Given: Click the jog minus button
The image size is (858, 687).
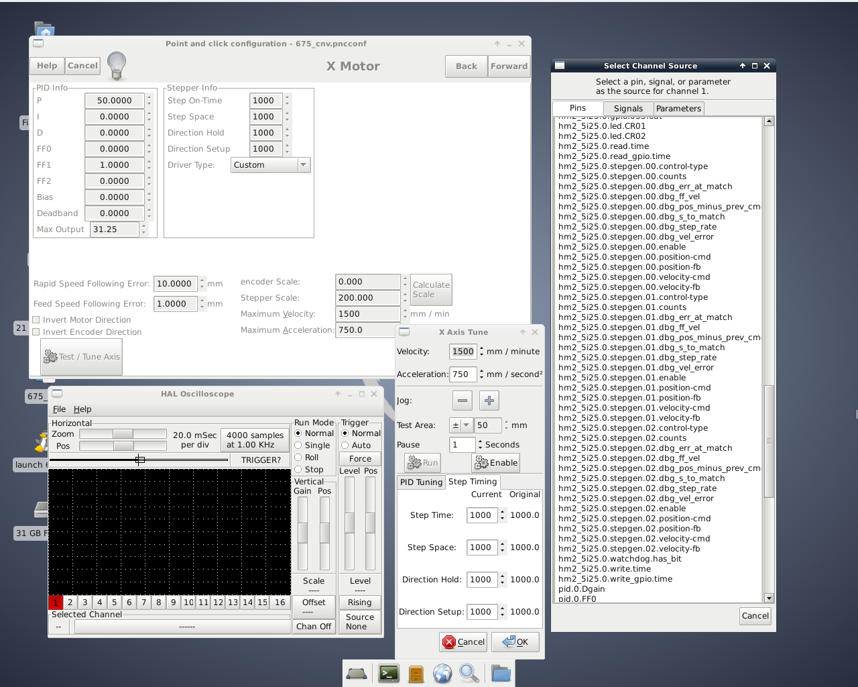Looking at the screenshot, I should click(x=463, y=401).
